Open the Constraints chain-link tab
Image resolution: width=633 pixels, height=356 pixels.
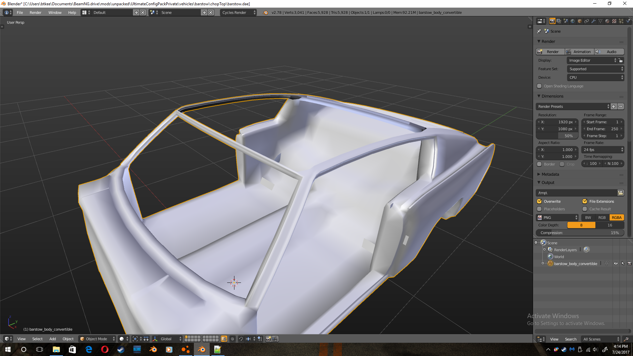point(587,21)
